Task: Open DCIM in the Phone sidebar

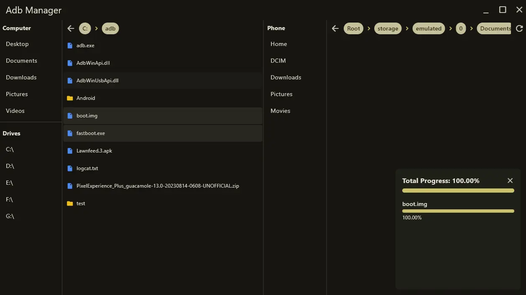Action: pyautogui.click(x=278, y=61)
